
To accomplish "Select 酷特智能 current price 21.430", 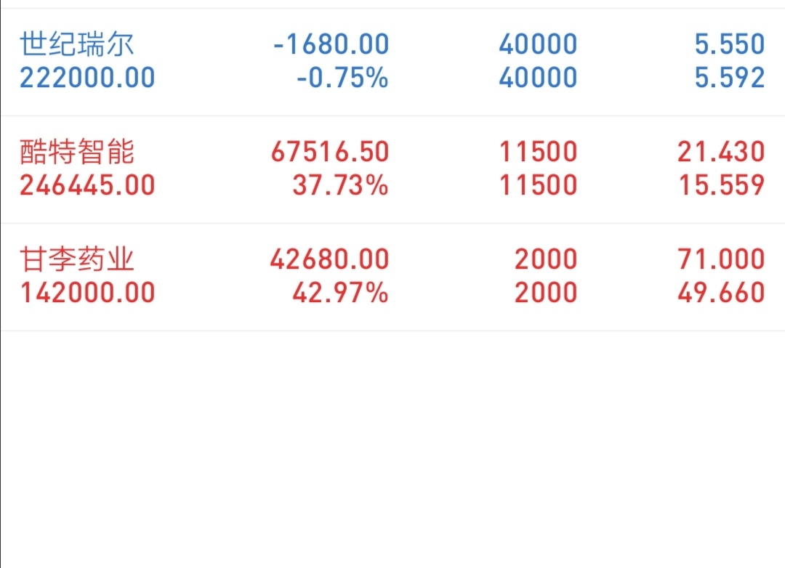I will tap(722, 152).
